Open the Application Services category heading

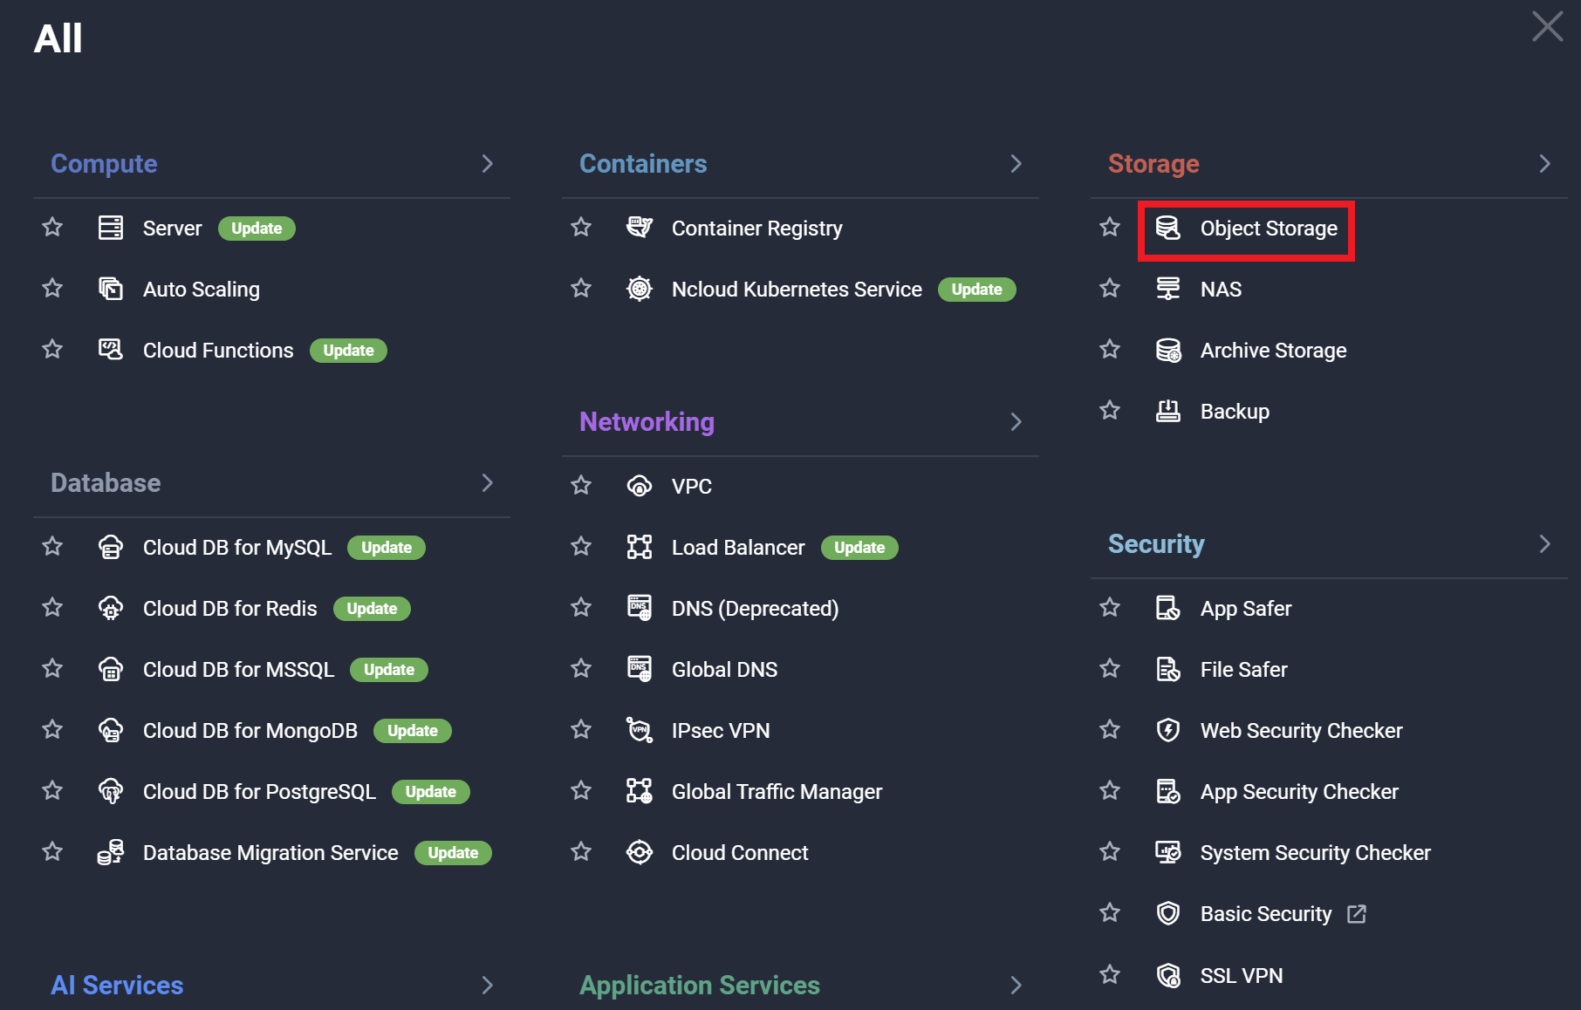[x=700, y=986]
